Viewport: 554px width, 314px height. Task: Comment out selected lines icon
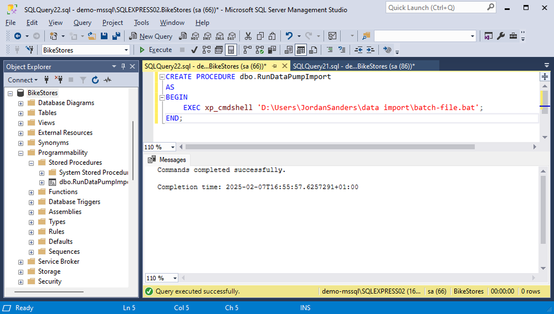[329, 50]
